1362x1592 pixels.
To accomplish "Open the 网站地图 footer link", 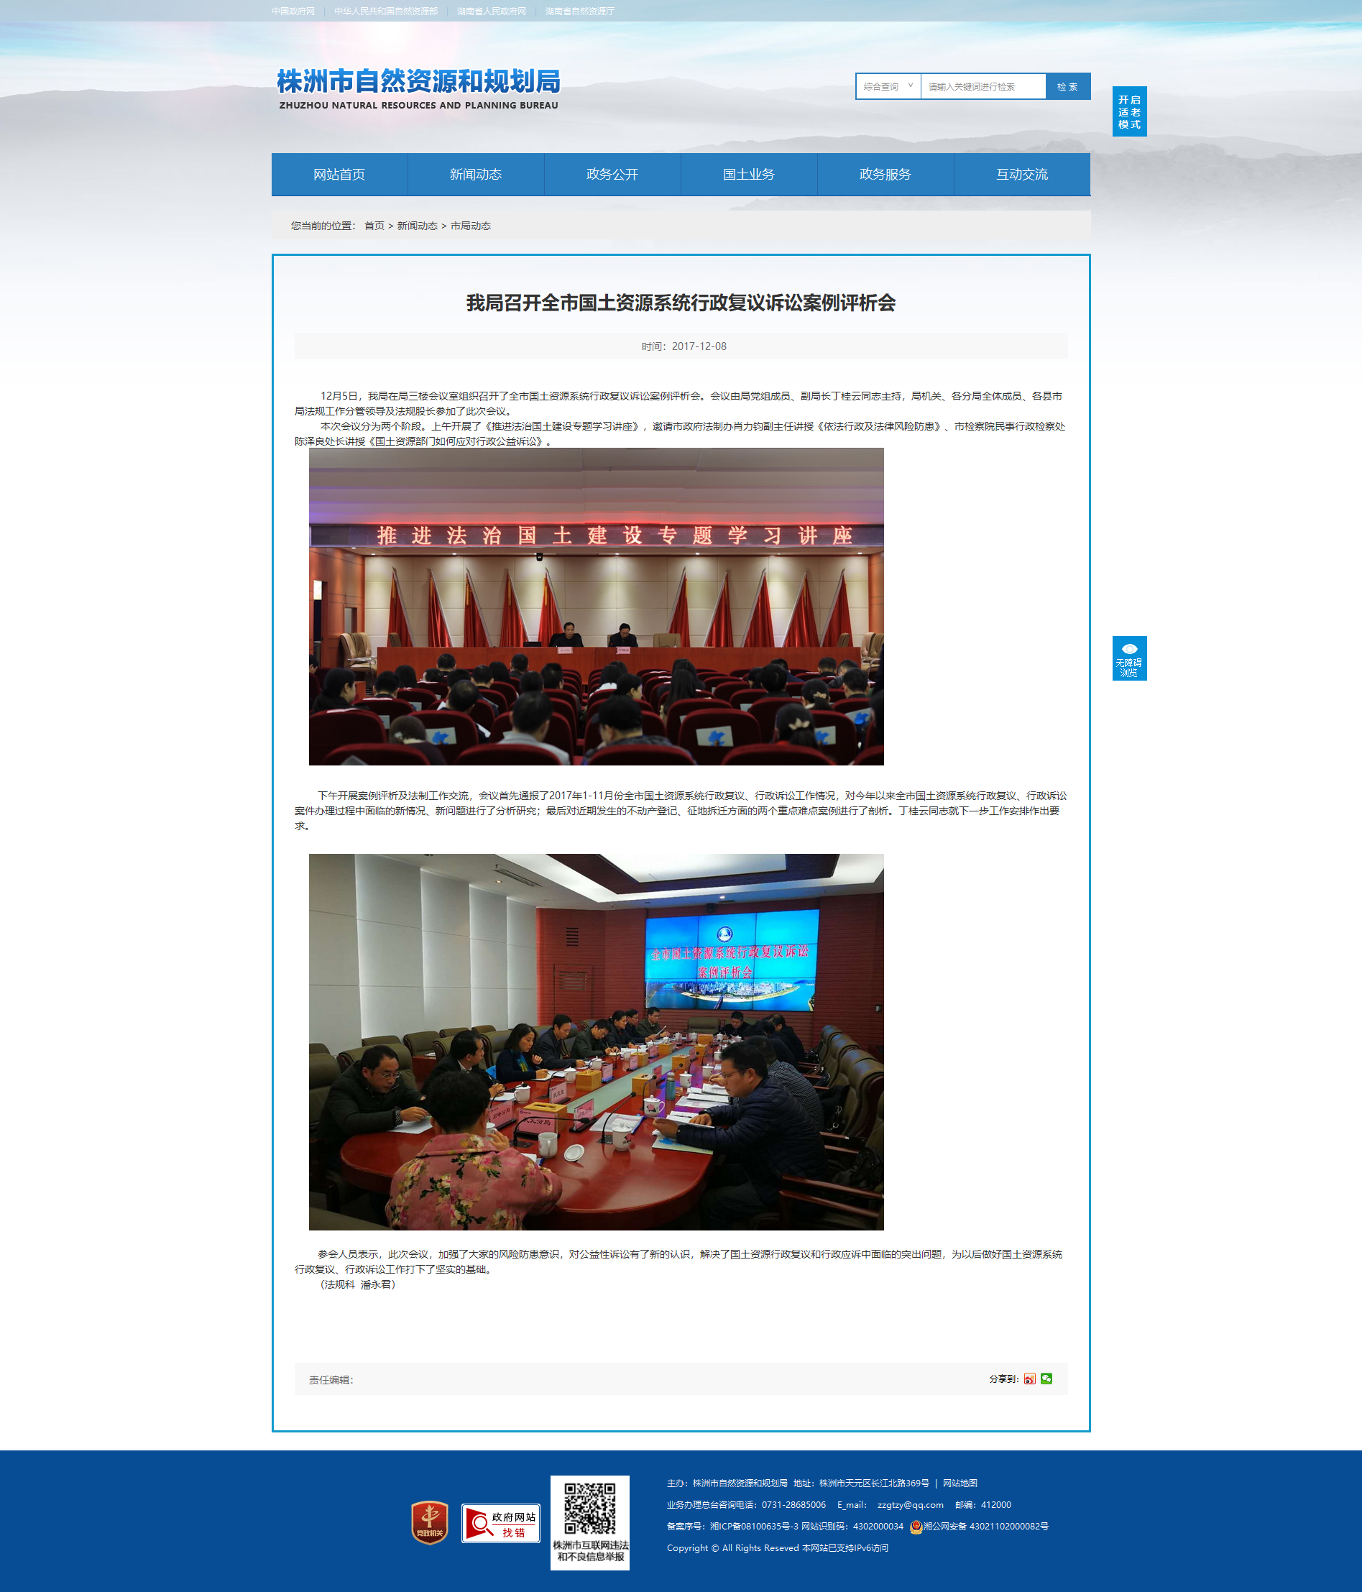I will [x=960, y=1483].
